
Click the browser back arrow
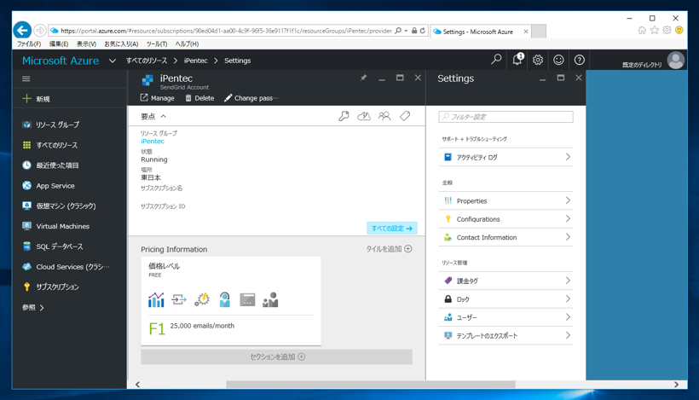pyautogui.click(x=22, y=31)
